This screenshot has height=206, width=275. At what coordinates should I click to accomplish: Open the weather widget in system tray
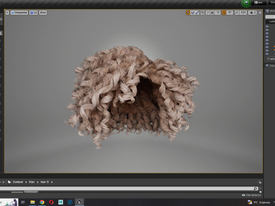click(259, 202)
